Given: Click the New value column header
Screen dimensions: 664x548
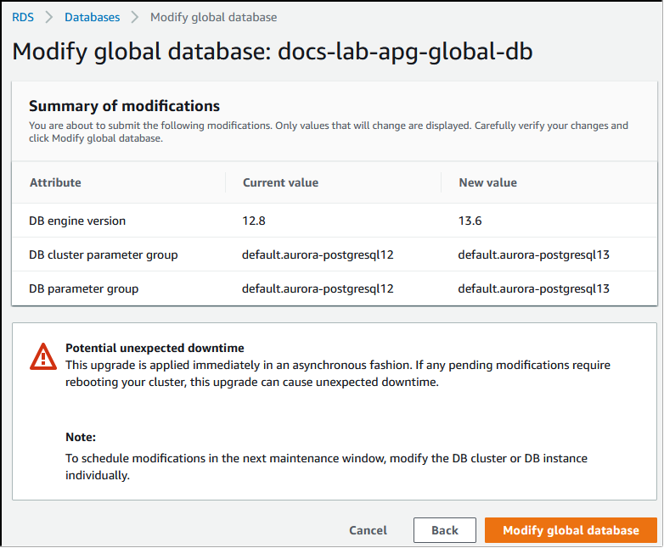Looking at the screenshot, I should pos(487,182).
